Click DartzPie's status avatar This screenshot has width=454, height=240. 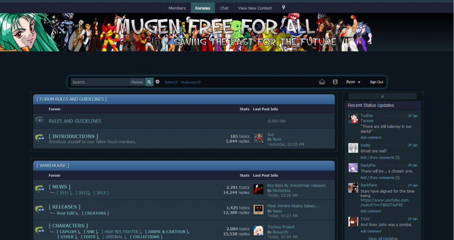coord(353,168)
